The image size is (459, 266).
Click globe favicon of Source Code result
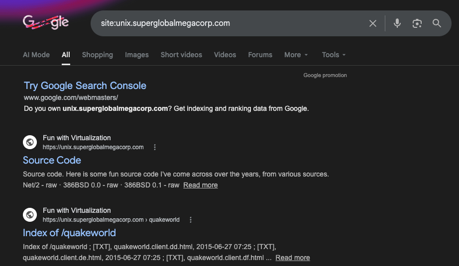30,142
